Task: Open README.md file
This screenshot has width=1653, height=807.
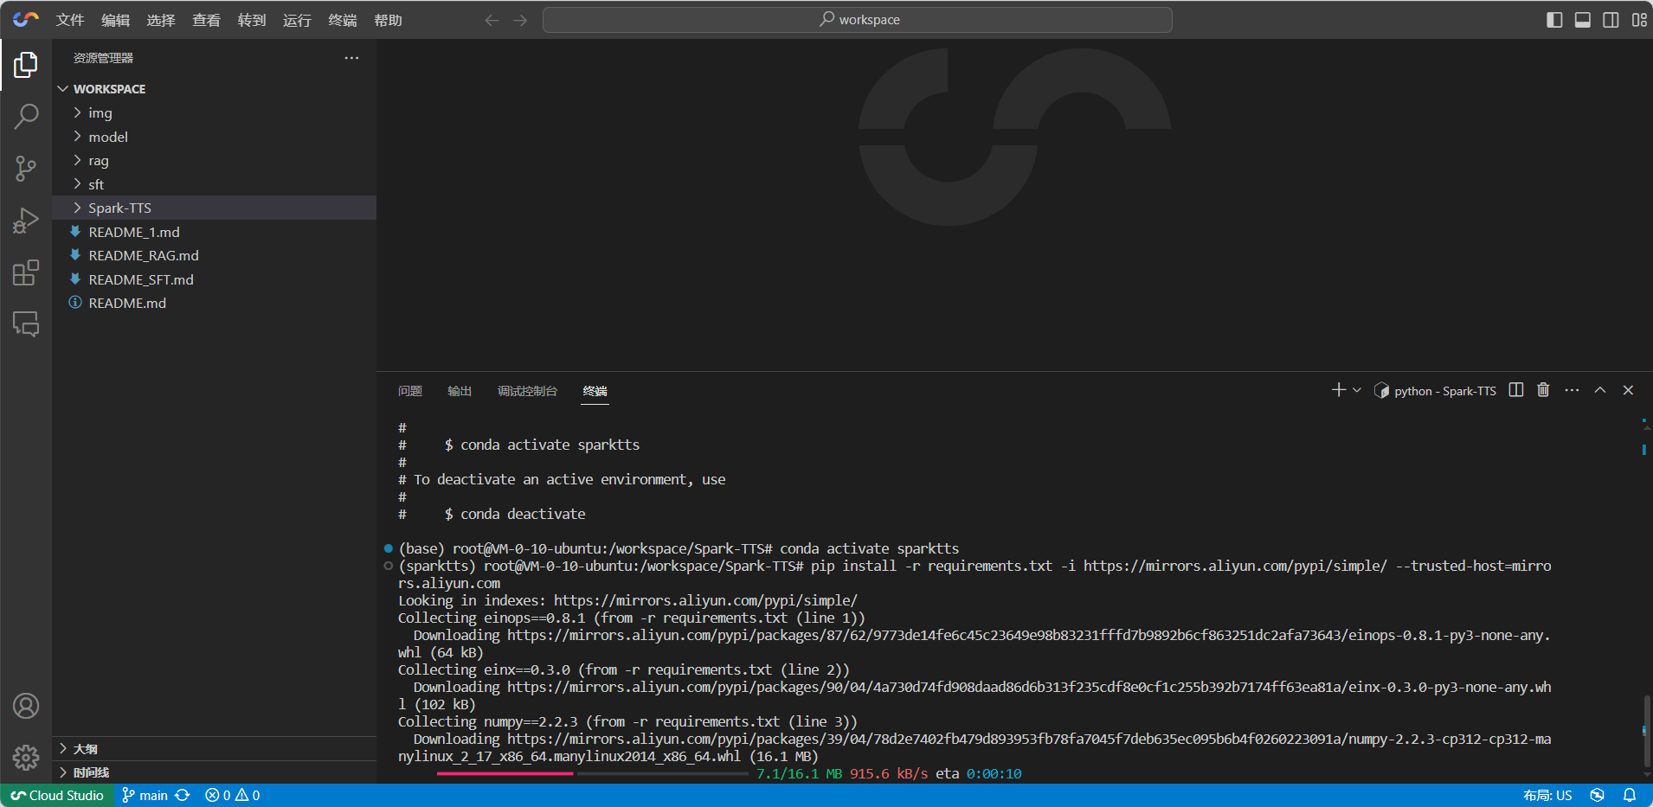Action: (x=214, y=303)
